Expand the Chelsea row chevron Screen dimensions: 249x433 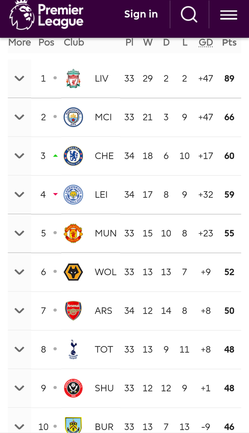pos(19,156)
